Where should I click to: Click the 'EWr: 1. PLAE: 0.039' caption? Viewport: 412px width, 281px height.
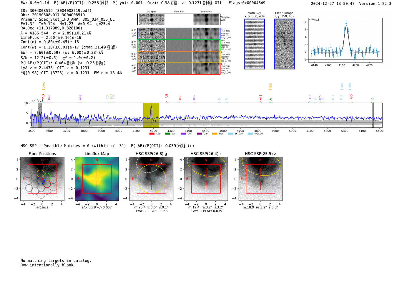206,211
